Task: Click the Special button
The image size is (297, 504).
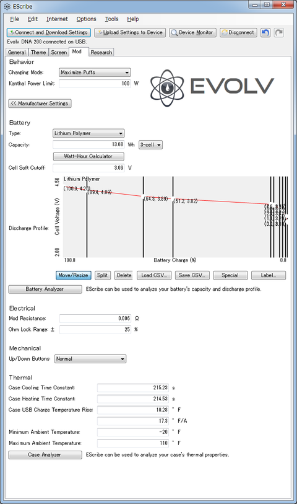Action: (x=230, y=275)
